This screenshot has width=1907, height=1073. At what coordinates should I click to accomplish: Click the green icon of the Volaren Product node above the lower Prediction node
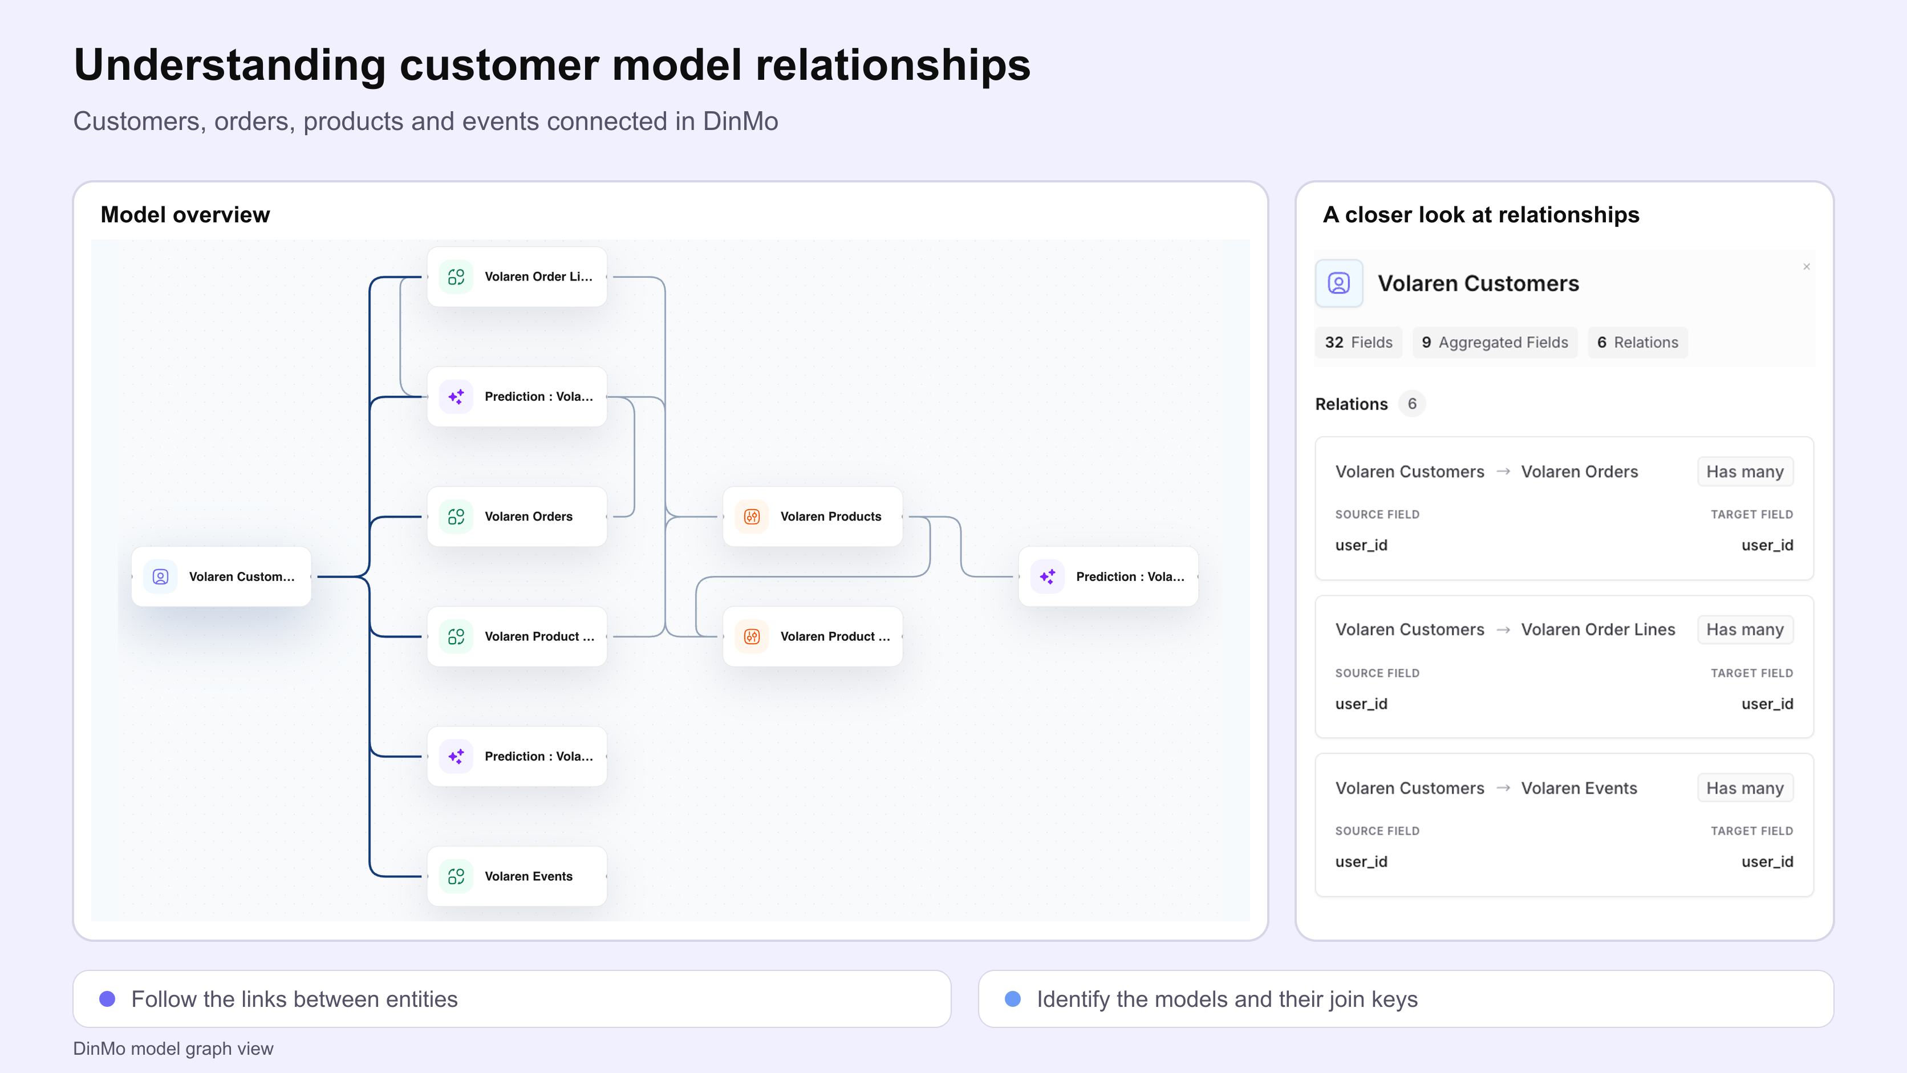coord(456,636)
